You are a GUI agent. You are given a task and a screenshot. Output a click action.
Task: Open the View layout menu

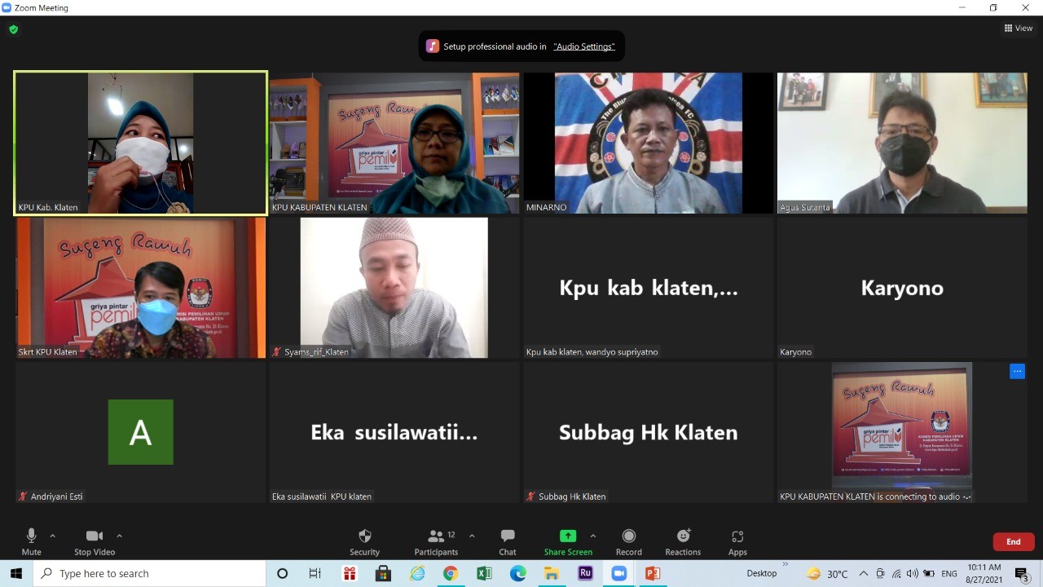coord(1019,29)
